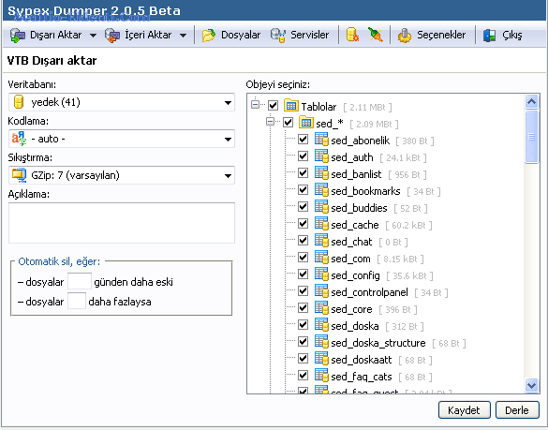This screenshot has height=430, width=548.
Task: Click the Servisler database tools icon
Action: click(x=278, y=36)
